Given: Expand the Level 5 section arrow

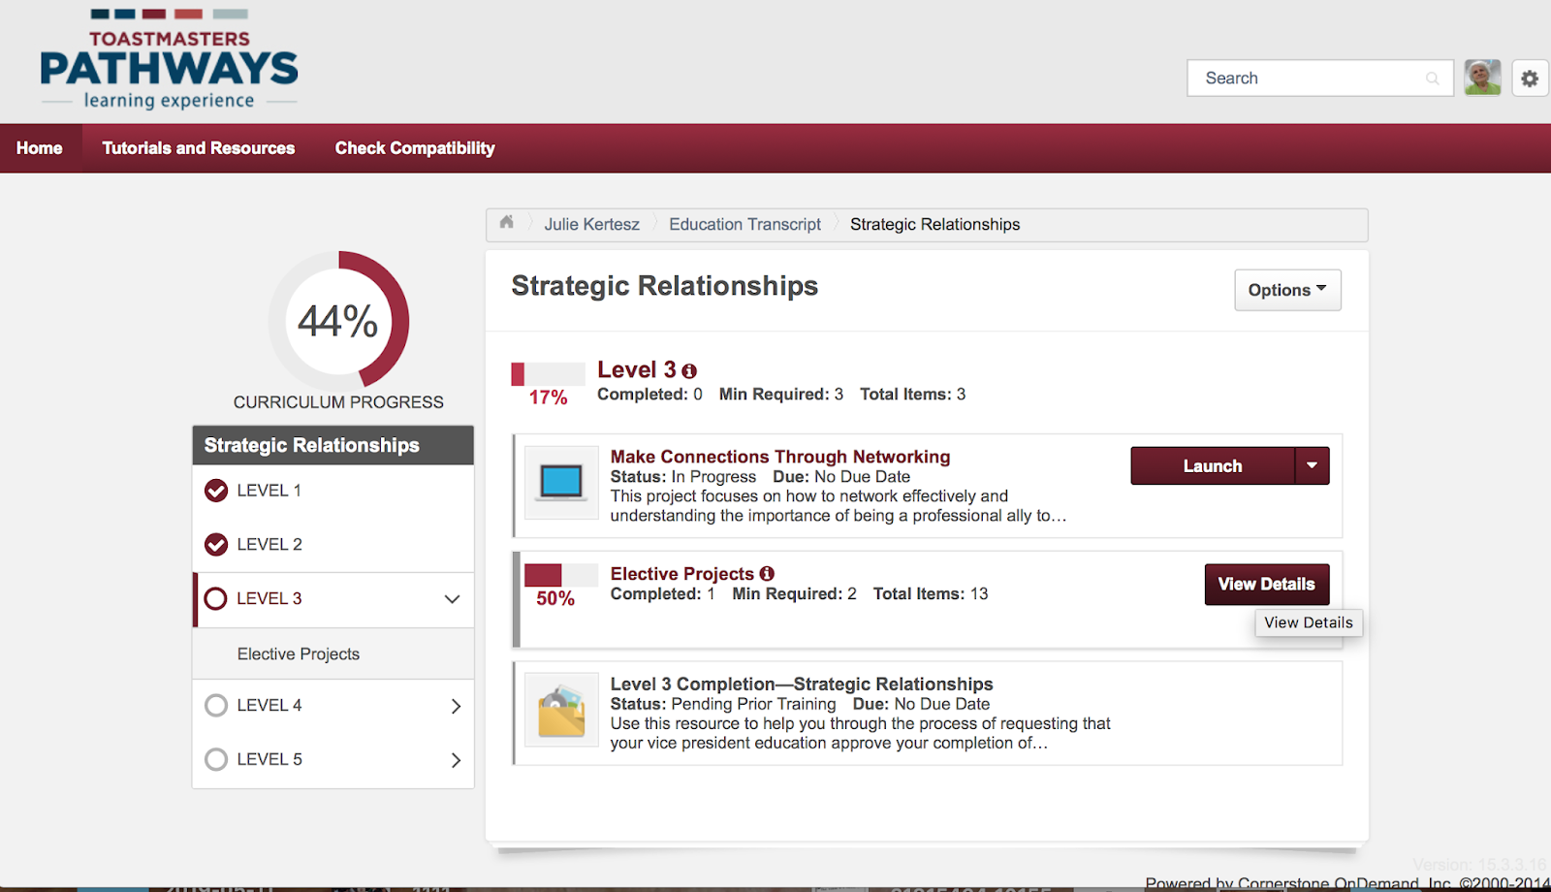Looking at the screenshot, I should tap(456, 760).
